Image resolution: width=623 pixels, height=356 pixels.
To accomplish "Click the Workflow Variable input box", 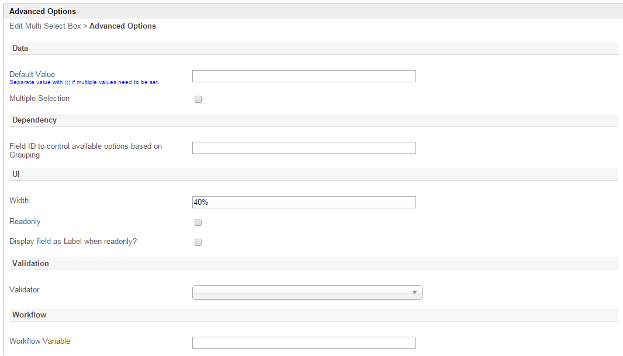I will tap(303, 343).
